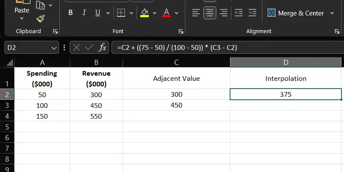Select row 7 header

point(7,148)
